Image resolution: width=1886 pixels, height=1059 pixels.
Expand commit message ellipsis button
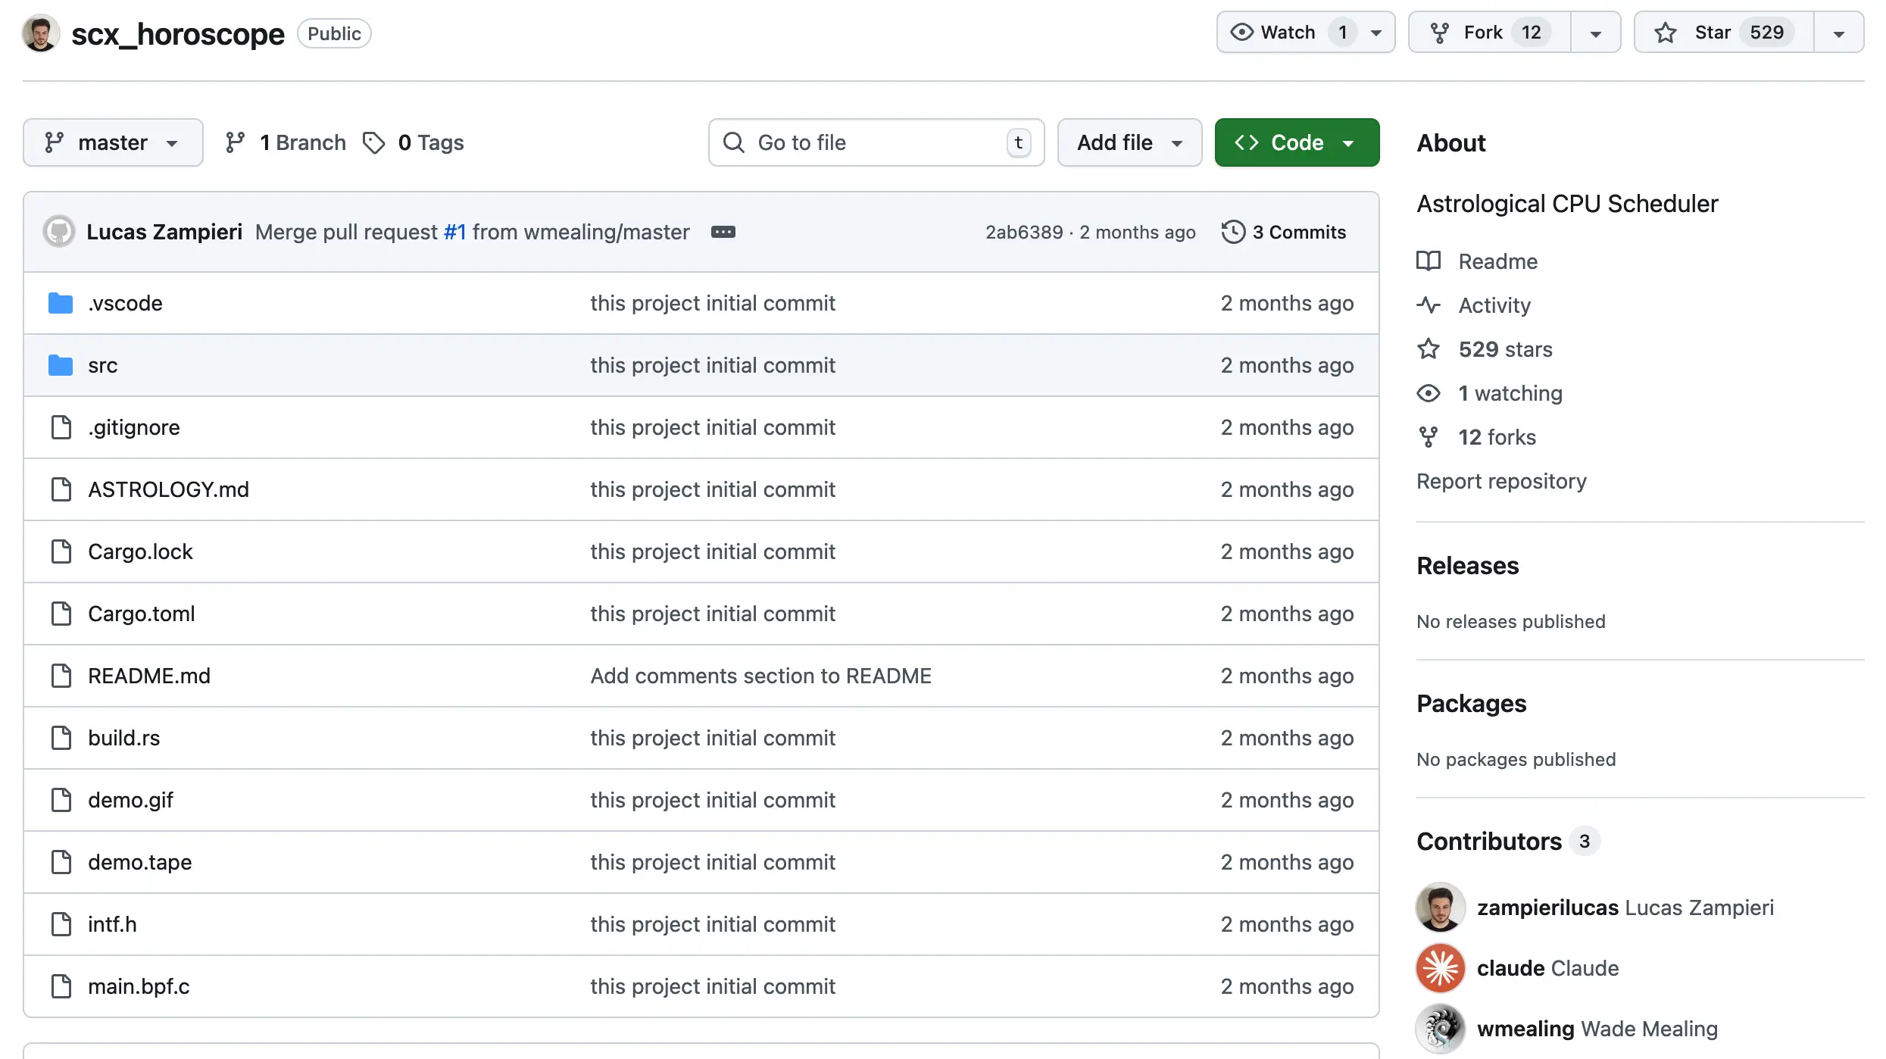click(723, 232)
